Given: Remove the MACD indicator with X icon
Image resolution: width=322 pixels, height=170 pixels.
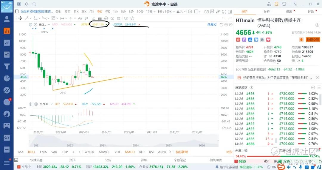Looking at the screenshot, I should coord(36,104).
